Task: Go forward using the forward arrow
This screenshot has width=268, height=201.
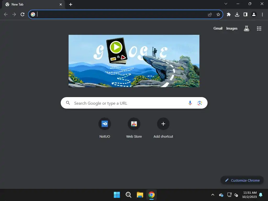Action: click(x=14, y=14)
